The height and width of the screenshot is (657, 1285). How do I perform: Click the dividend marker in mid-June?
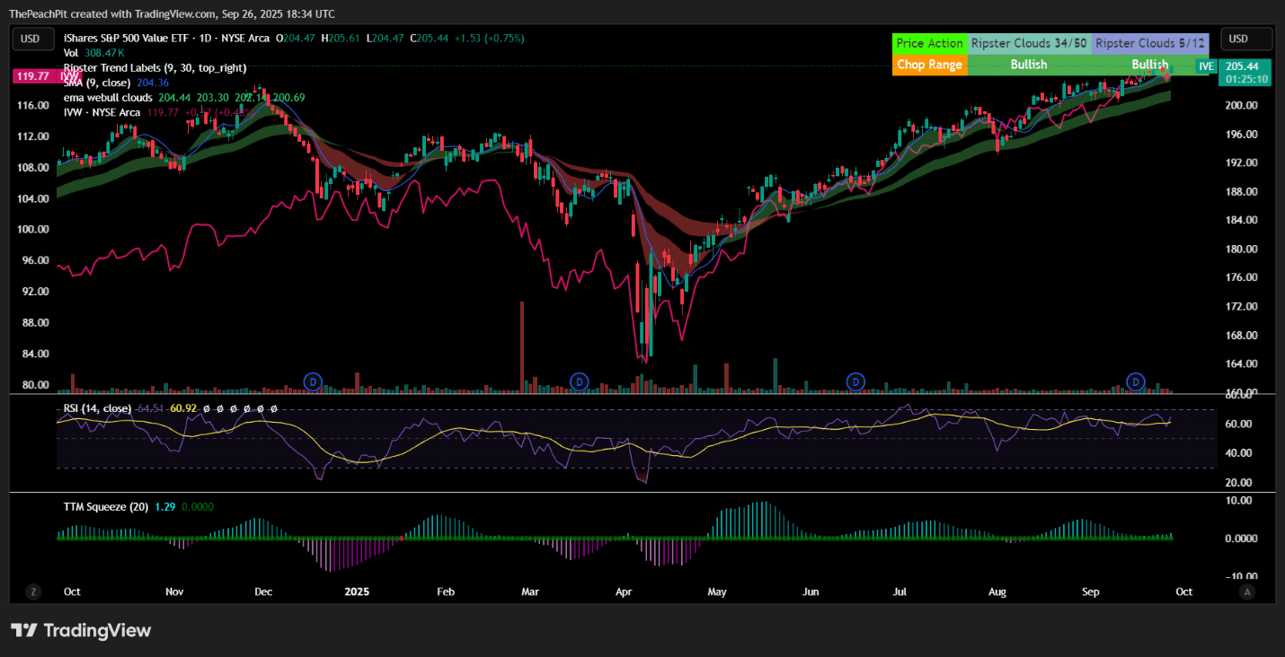pyautogui.click(x=856, y=381)
